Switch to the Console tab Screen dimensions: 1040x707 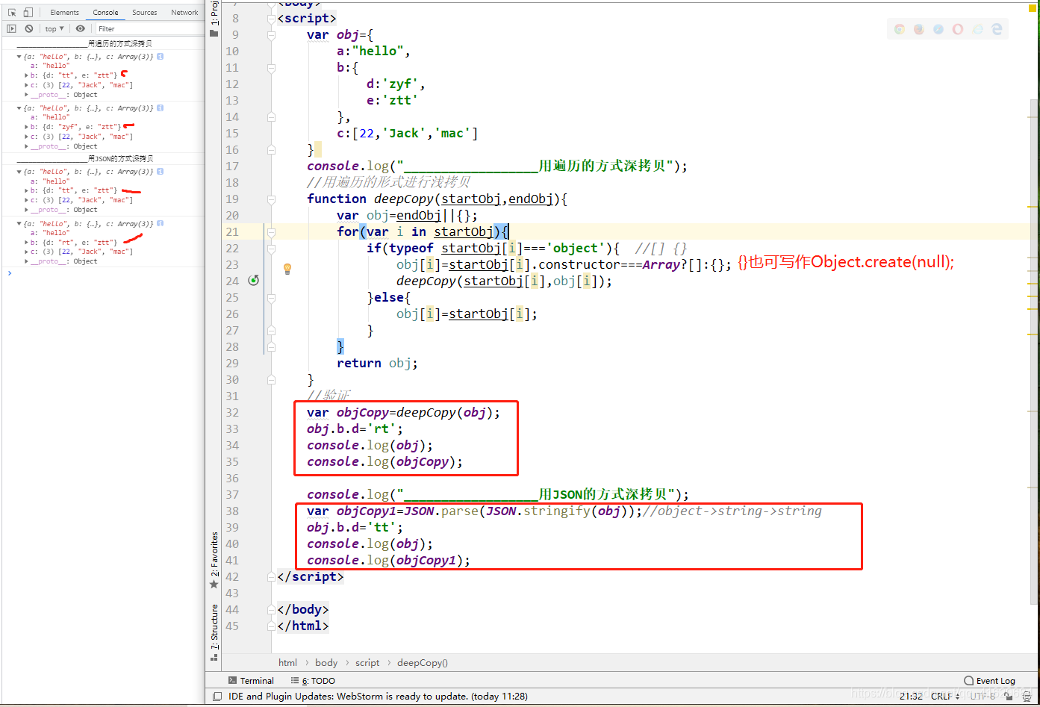tap(106, 12)
